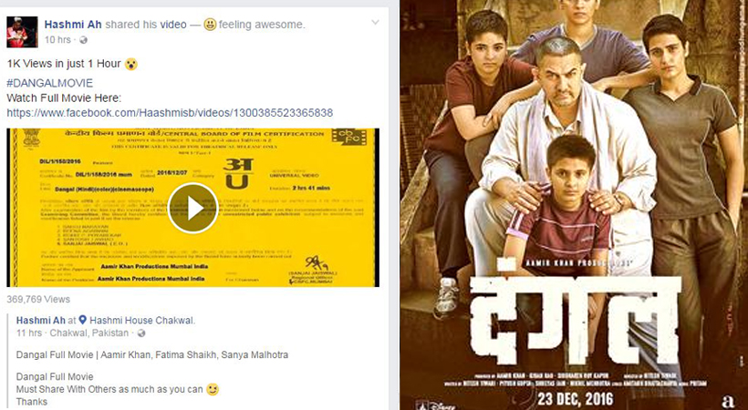Click the surprised emoji after 1 Hour
This screenshot has height=410, width=748.
pos(131,64)
